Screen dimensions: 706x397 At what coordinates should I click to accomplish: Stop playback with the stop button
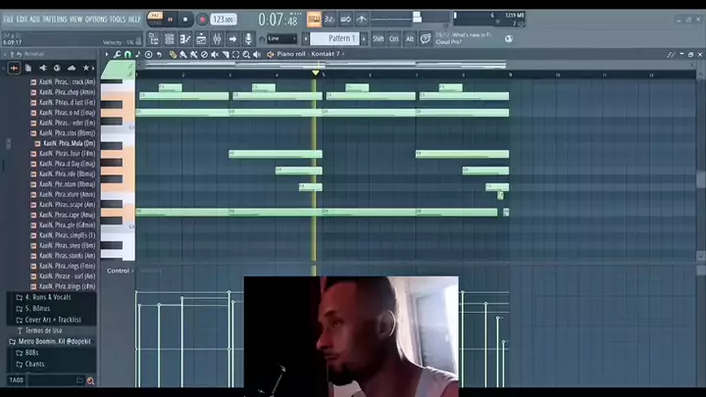point(185,20)
